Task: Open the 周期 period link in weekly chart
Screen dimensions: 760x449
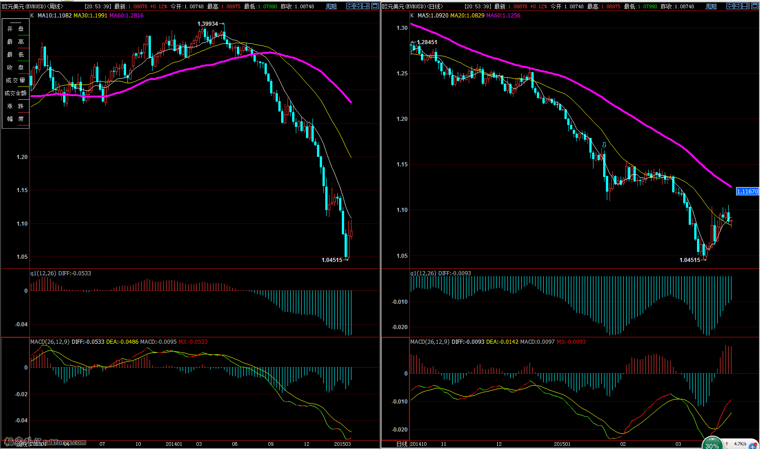Action: 331,6
